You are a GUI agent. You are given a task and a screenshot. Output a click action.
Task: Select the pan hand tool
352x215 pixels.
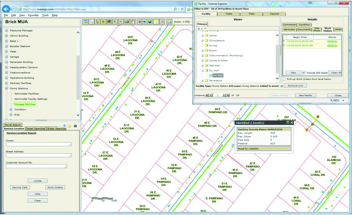pos(133,22)
